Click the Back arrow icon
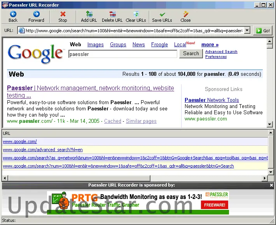This screenshot has height=225, width=276. click(x=13, y=14)
